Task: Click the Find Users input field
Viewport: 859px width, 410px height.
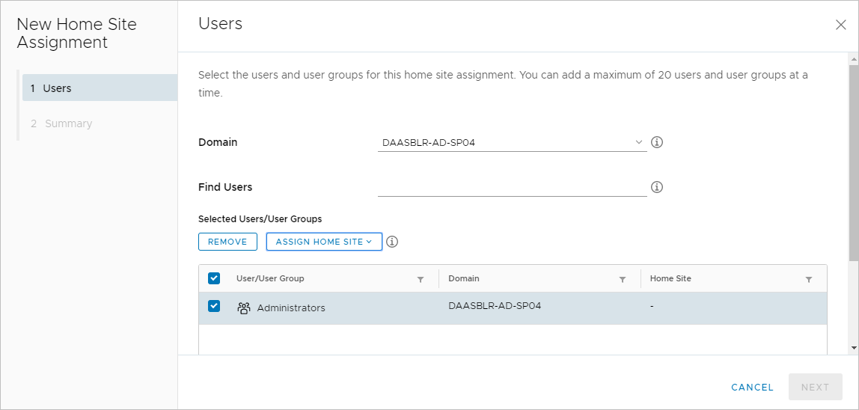Action: (513, 188)
